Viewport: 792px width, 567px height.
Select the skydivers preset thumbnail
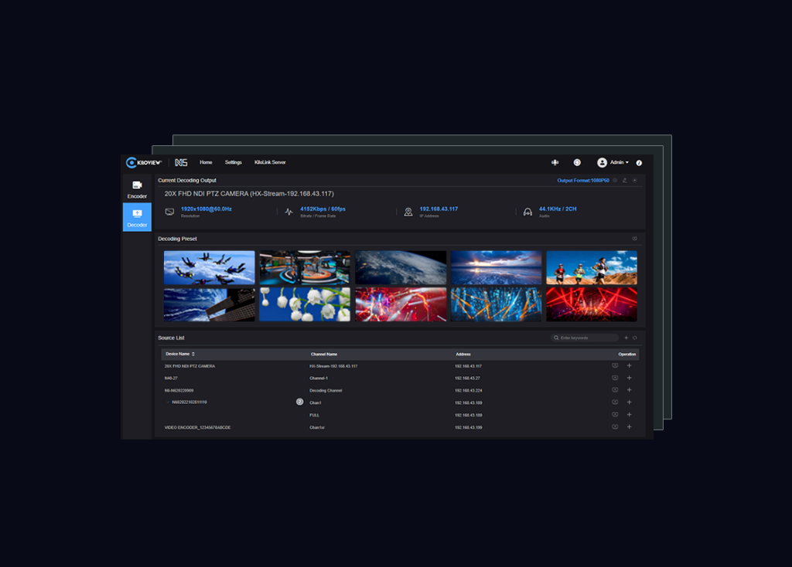point(209,267)
